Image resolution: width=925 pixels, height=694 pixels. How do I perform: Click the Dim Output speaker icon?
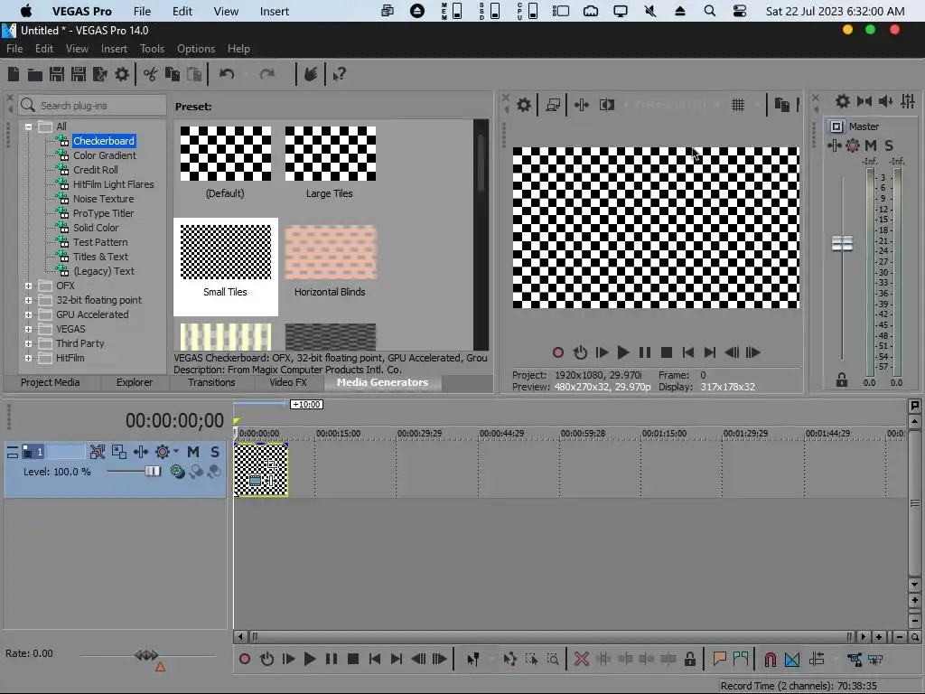[x=885, y=101]
